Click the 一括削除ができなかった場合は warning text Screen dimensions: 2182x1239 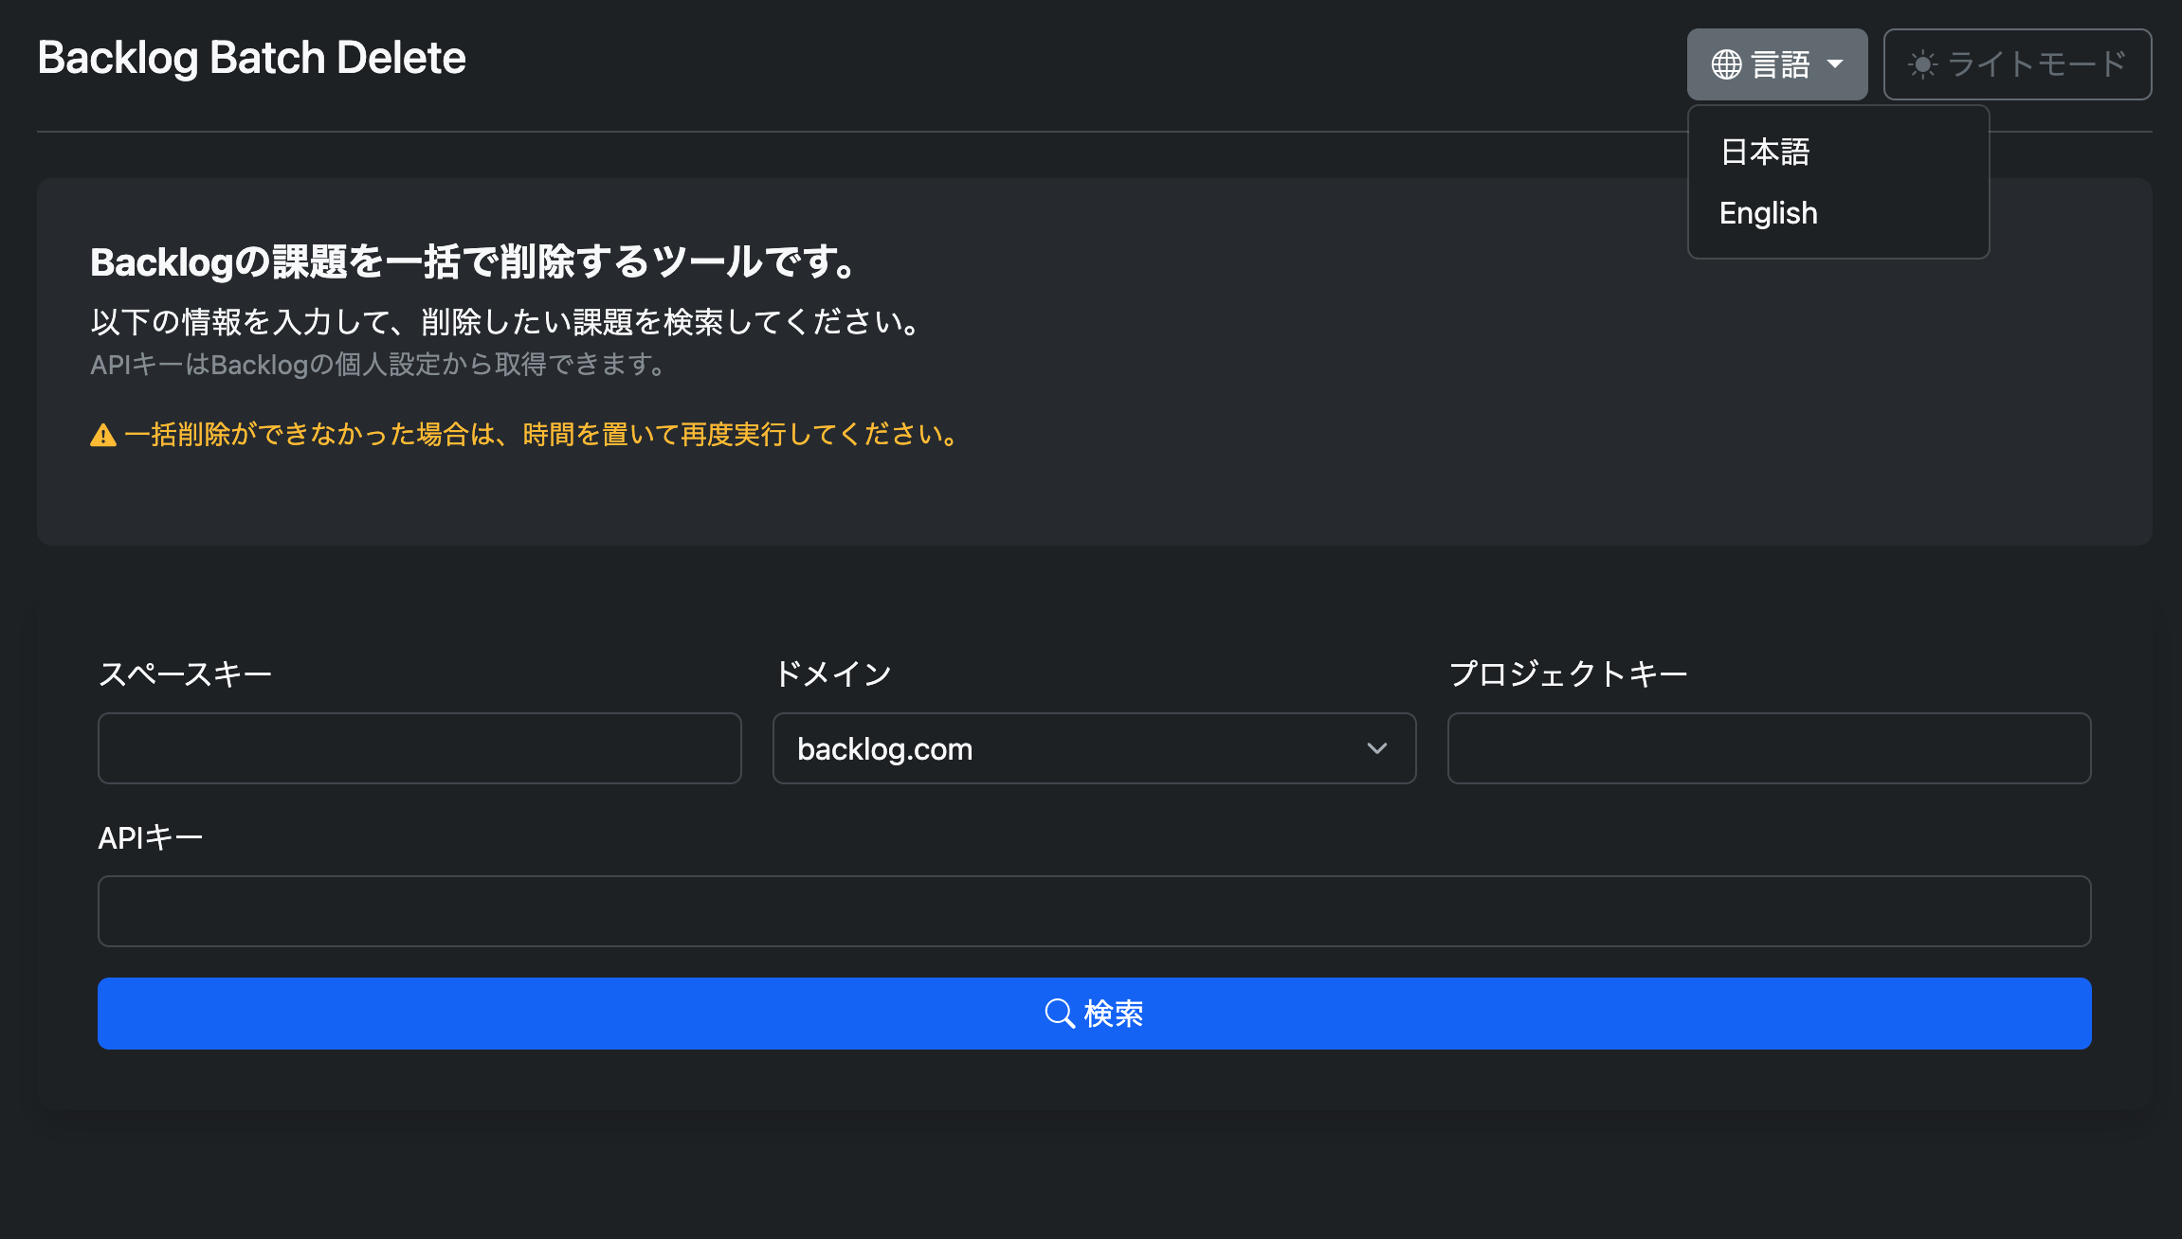(x=541, y=435)
